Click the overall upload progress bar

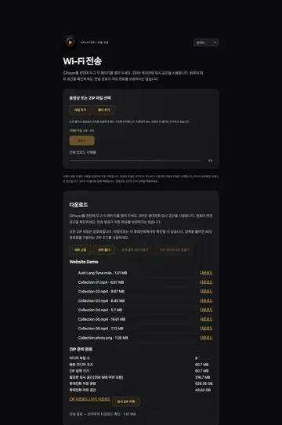[x=135, y=161]
